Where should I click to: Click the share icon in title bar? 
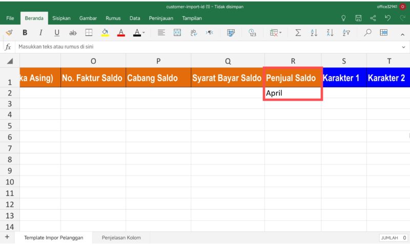(373, 18)
